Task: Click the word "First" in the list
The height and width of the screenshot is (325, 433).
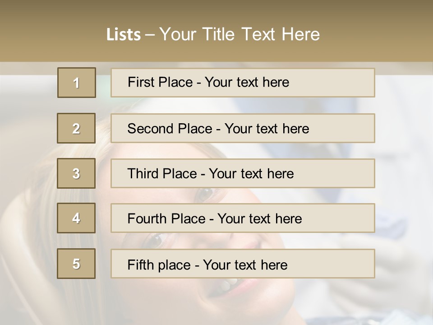Action: coord(140,82)
